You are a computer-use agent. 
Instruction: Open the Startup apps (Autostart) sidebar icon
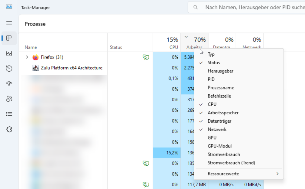9,84
